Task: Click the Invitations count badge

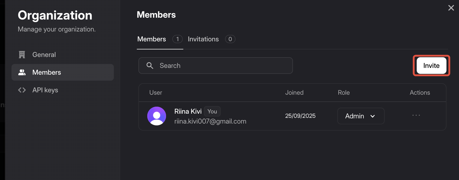Action: [x=230, y=39]
